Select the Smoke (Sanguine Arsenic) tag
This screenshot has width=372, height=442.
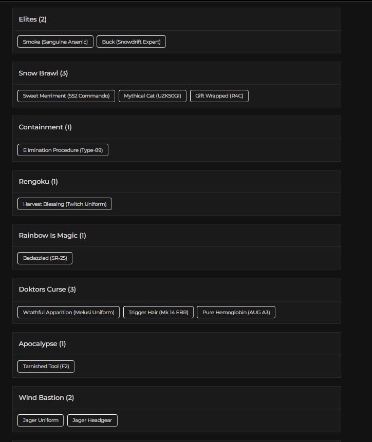click(55, 42)
